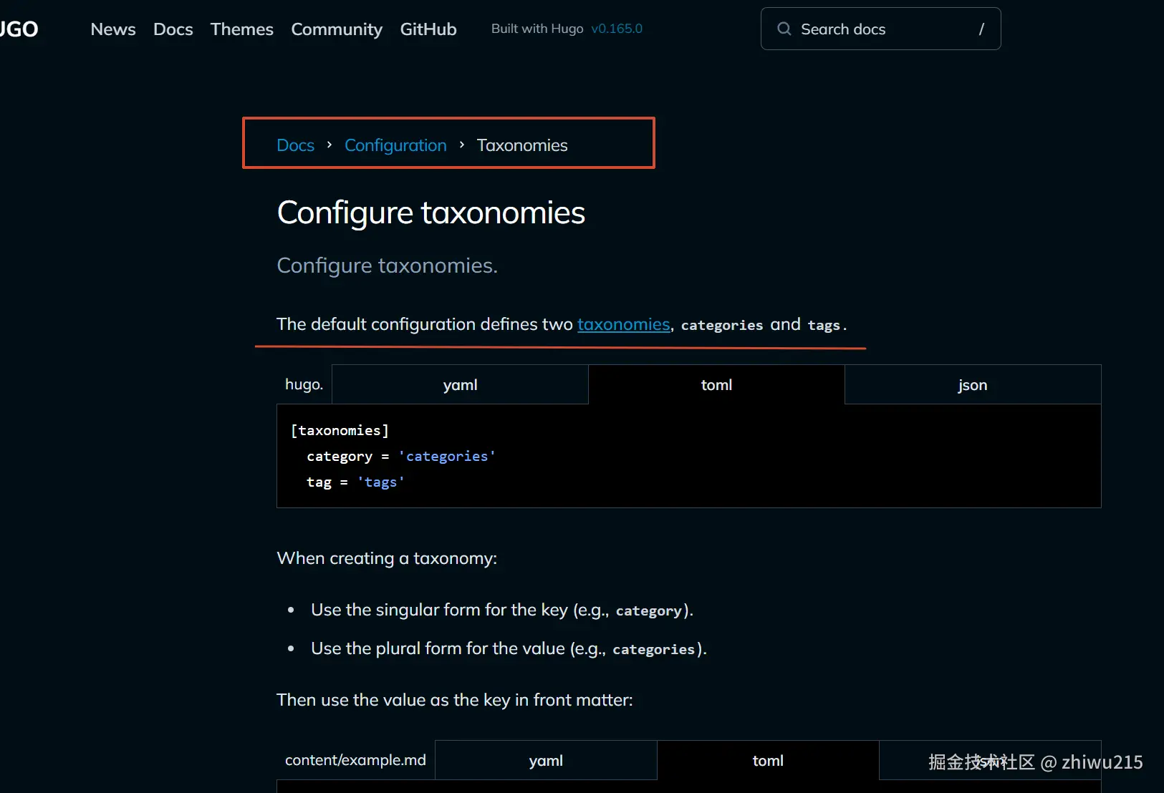Open Community in navigation bar
The height and width of the screenshot is (793, 1164).
337,29
